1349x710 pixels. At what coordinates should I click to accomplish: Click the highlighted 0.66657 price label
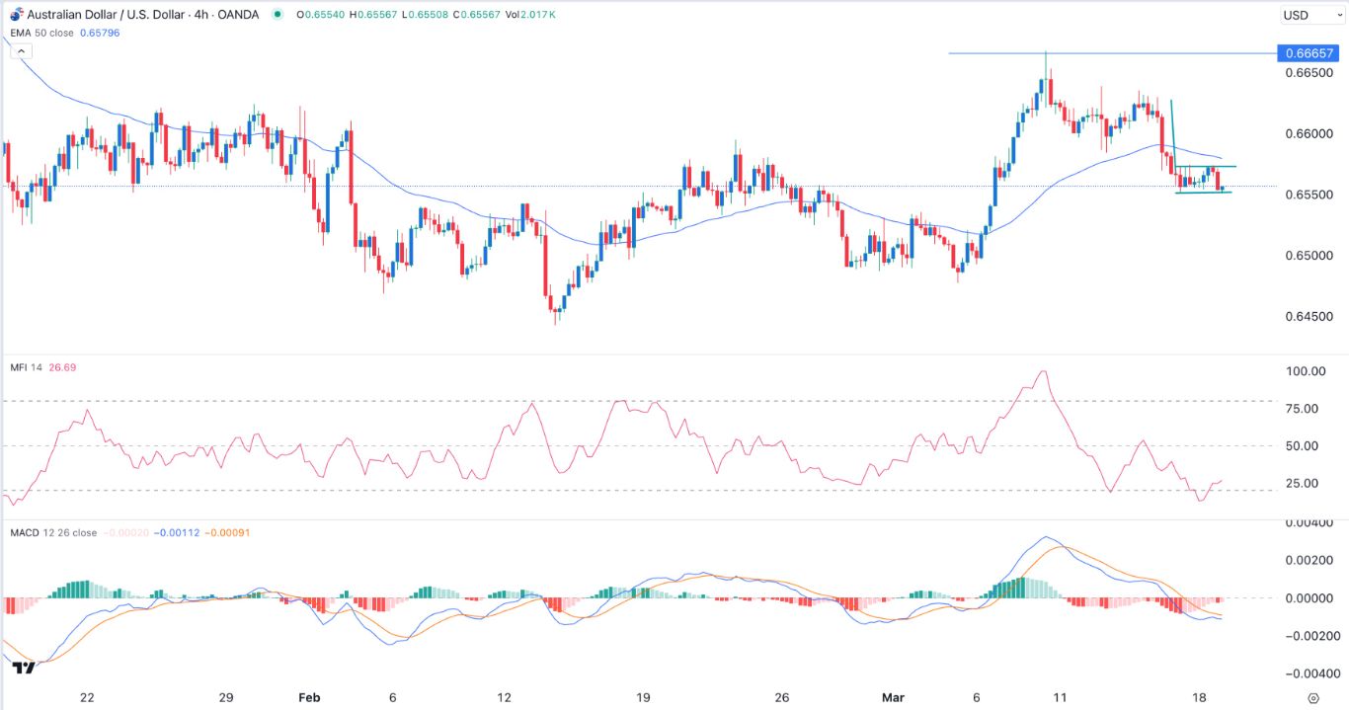[1307, 53]
